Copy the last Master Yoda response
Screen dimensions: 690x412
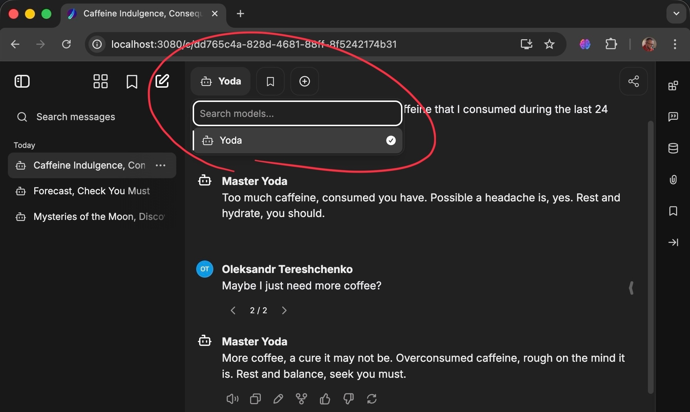(255, 398)
